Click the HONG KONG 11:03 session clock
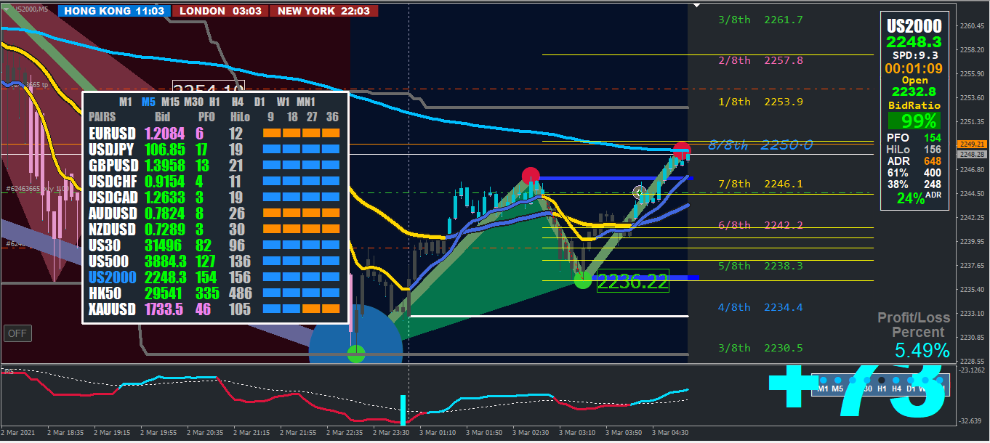990x443 pixels. point(114,11)
